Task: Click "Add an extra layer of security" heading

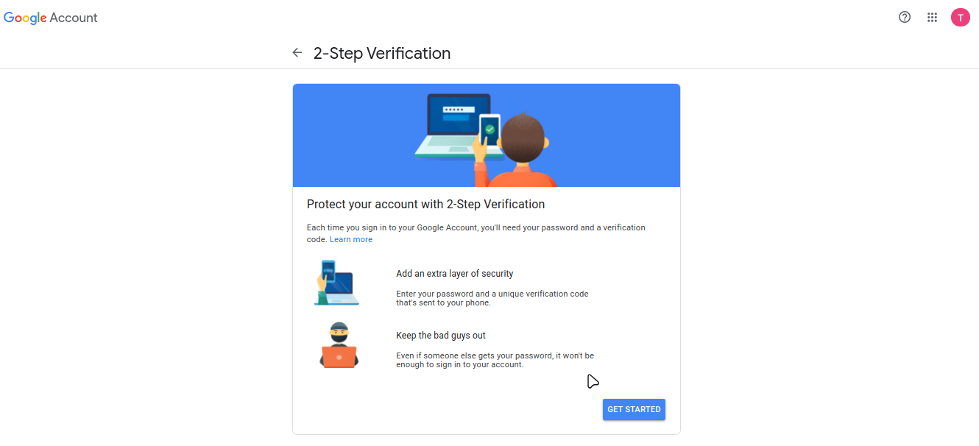Action: [454, 274]
